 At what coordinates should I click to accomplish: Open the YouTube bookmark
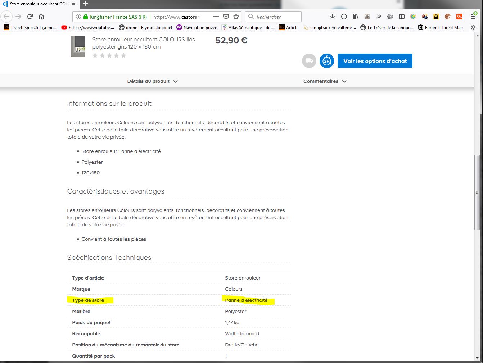pyautogui.click(x=88, y=27)
